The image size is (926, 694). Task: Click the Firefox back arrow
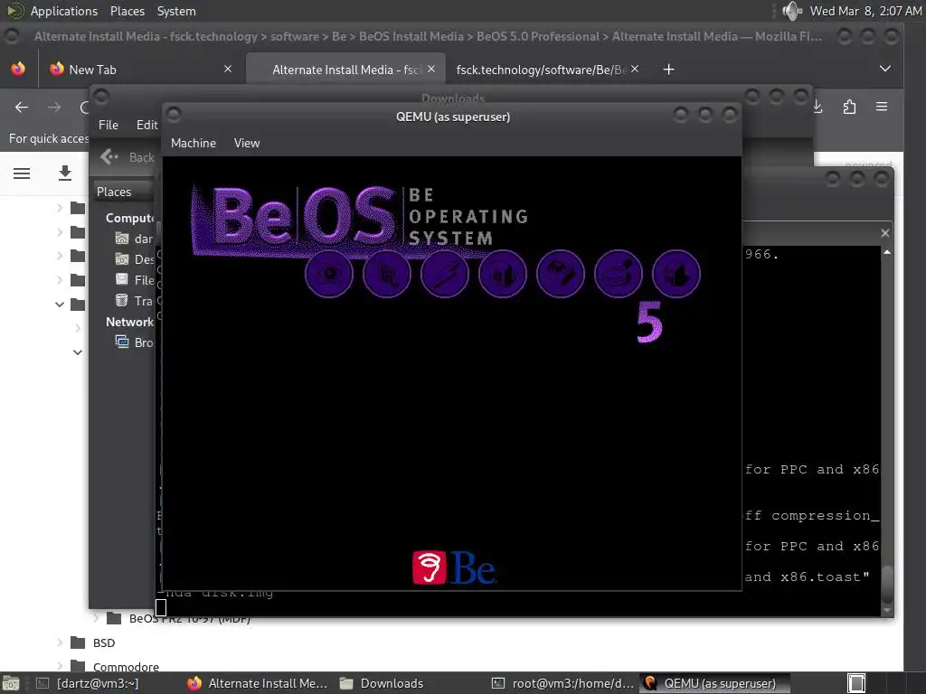[22, 107]
